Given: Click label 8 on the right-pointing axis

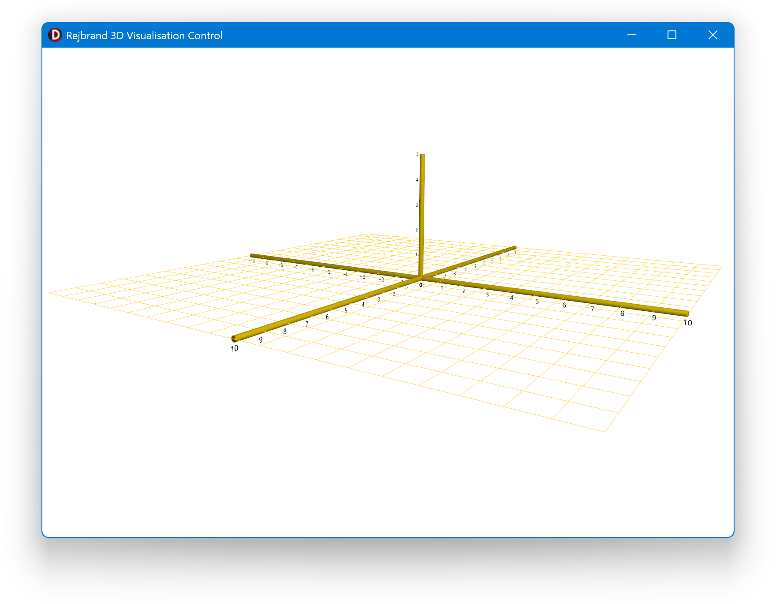Looking at the screenshot, I should [x=622, y=313].
